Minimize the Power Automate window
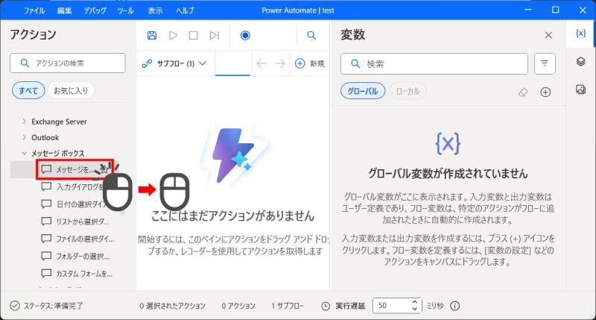The image size is (596, 320). click(528, 10)
